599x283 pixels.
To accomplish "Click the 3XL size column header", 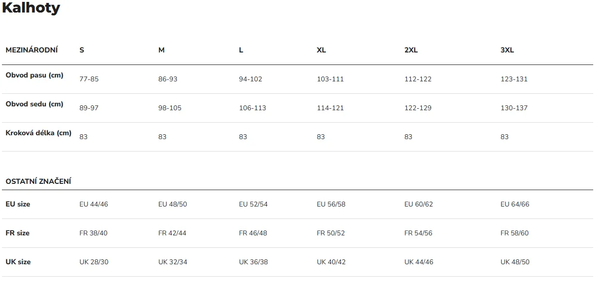I will pos(507,50).
